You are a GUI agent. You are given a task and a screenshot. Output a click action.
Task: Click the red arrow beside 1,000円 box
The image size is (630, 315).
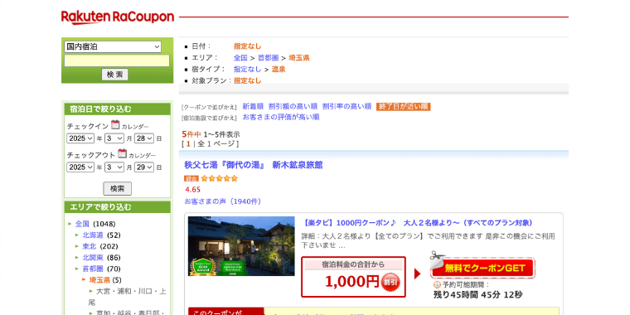pyautogui.click(x=418, y=274)
